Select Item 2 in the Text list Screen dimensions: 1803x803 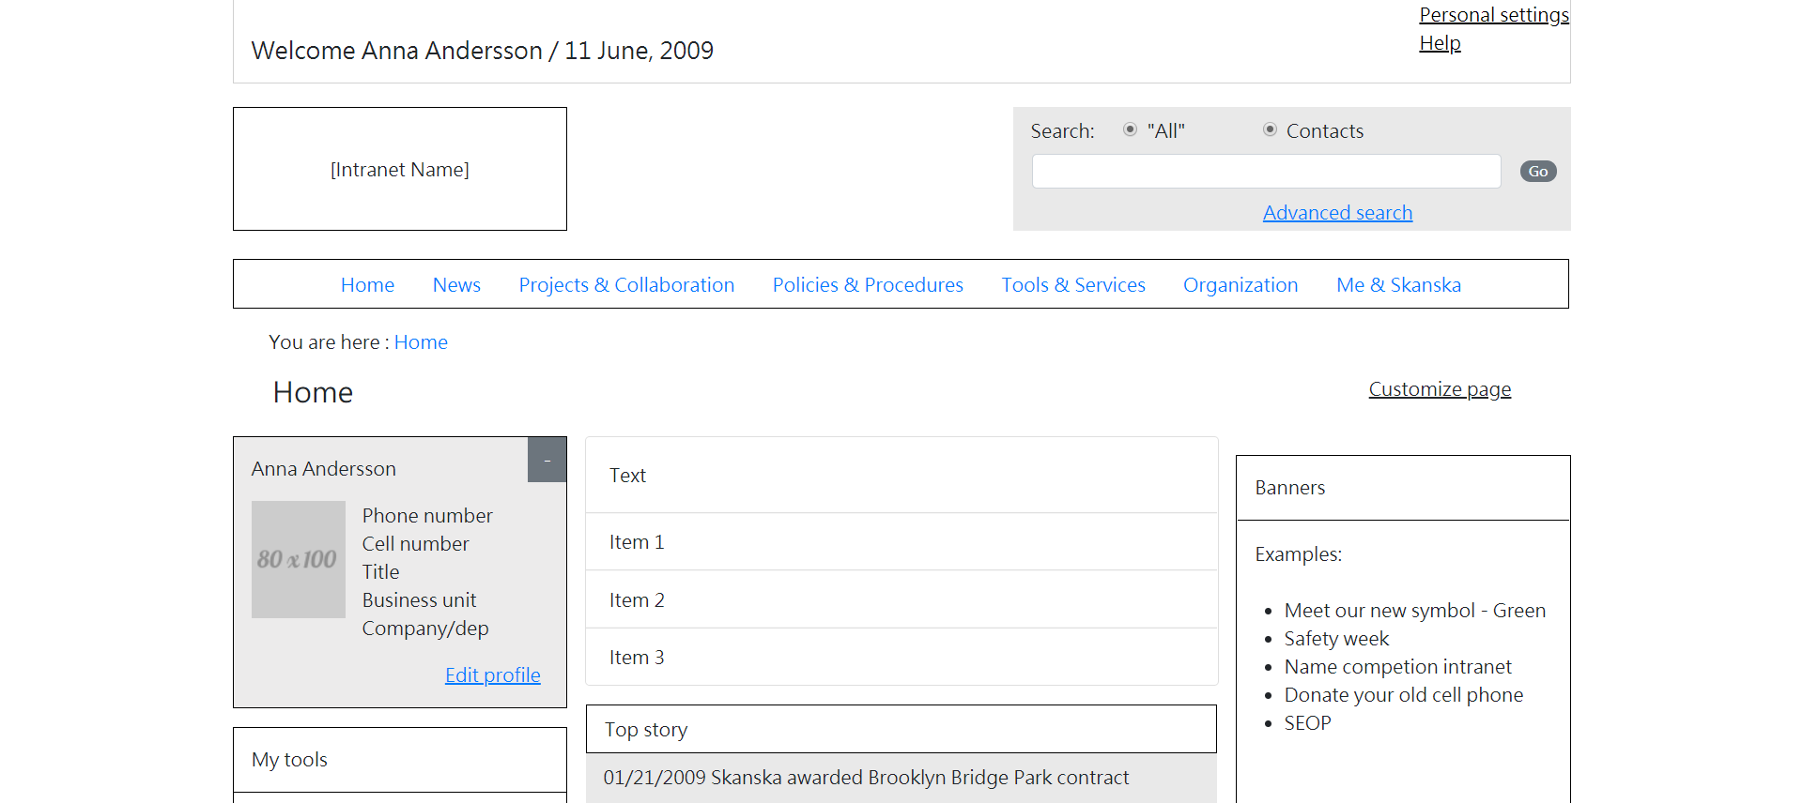[901, 600]
